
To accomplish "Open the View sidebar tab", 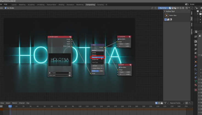I will tap(192, 24).
